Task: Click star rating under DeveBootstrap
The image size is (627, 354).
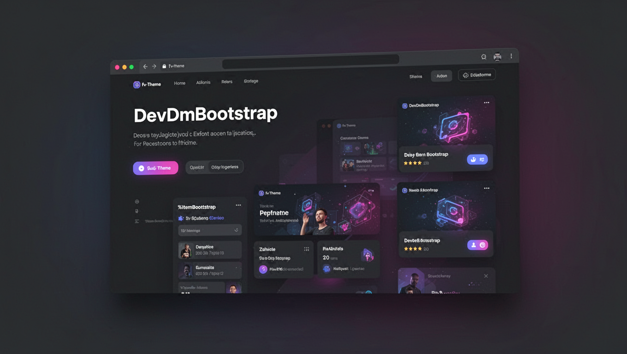Action: coord(413,249)
